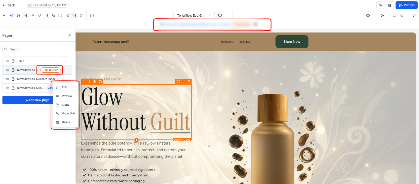Click the Unpublished badge
419x184 pixels.
(50, 70)
